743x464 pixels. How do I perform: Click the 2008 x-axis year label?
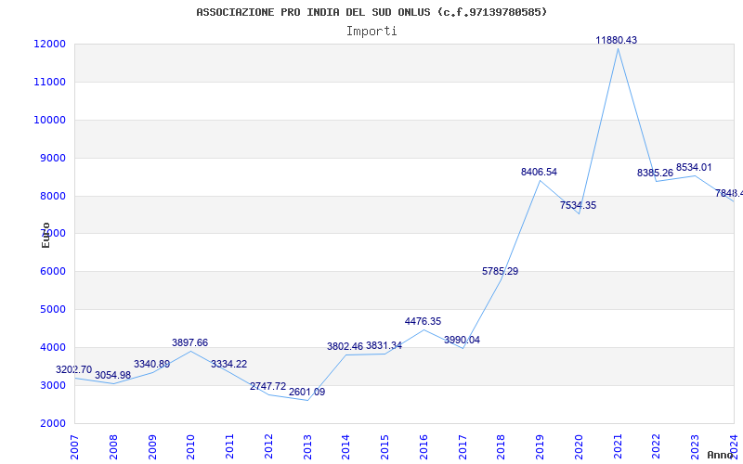pos(113,447)
